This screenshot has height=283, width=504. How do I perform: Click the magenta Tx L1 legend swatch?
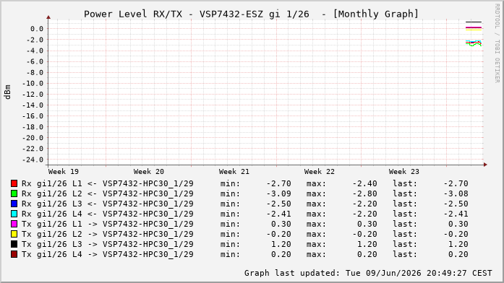(14, 224)
